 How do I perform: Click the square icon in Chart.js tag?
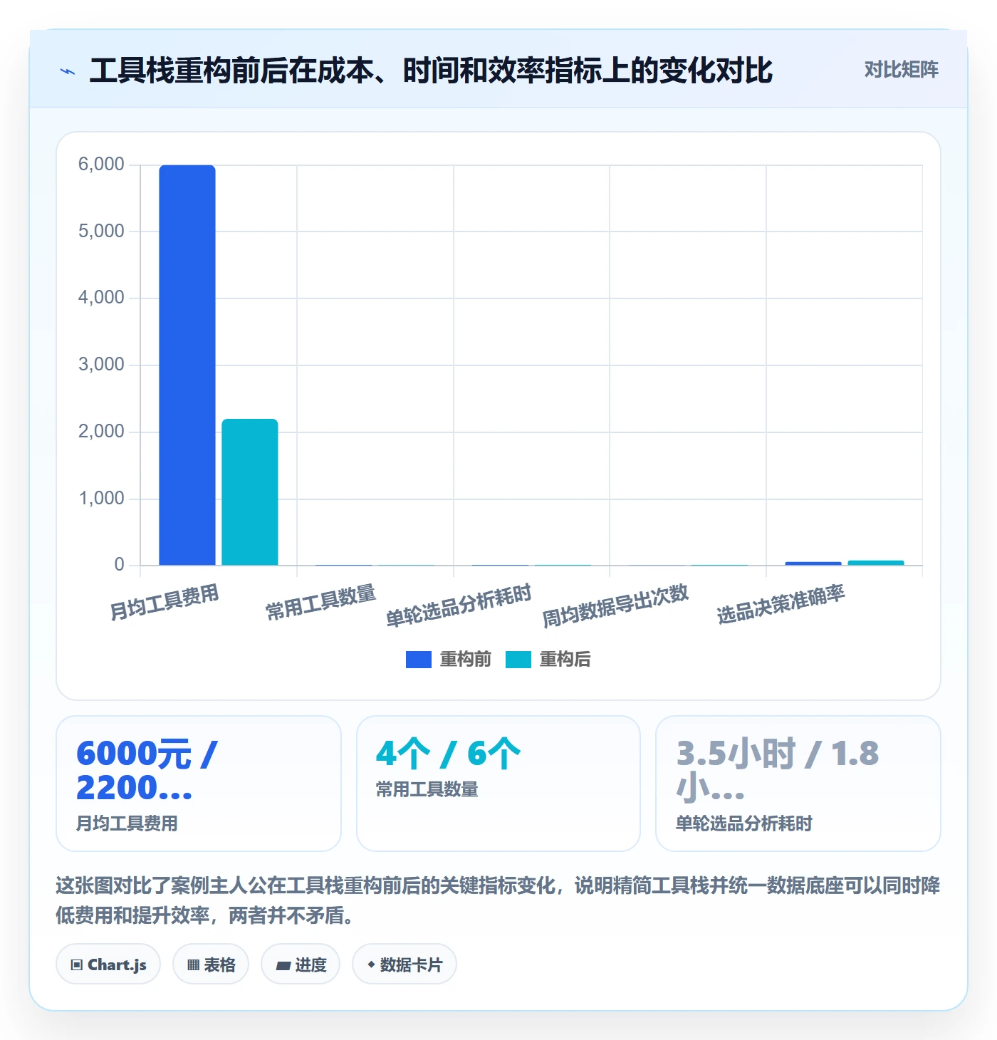click(77, 965)
